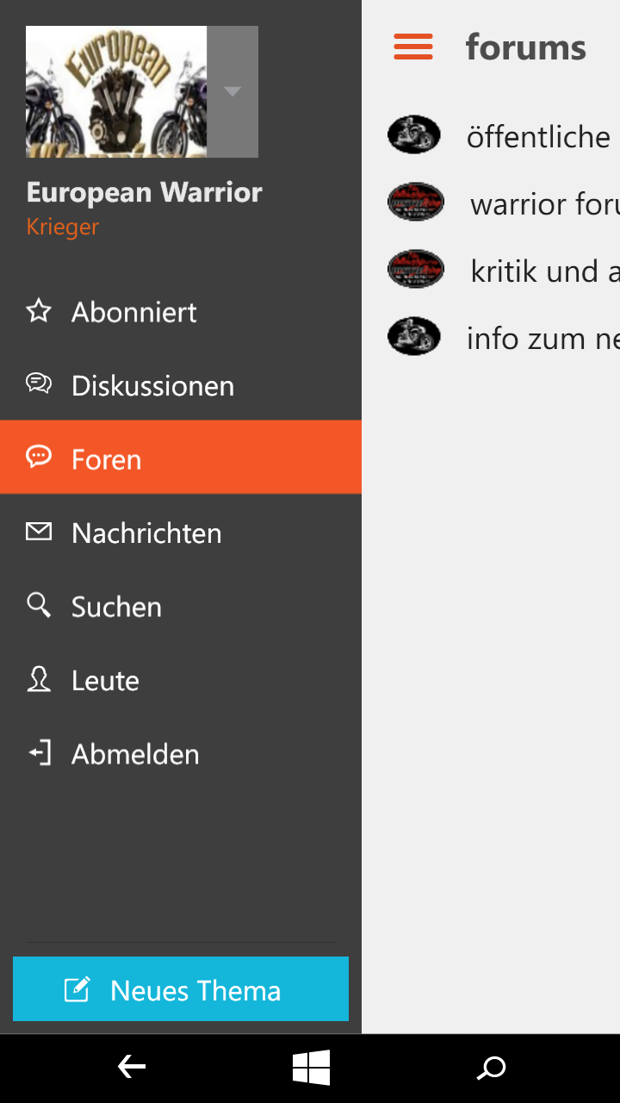Open the European Warrior avatar image
Image resolution: width=620 pixels, height=1103 pixels.
116,91
